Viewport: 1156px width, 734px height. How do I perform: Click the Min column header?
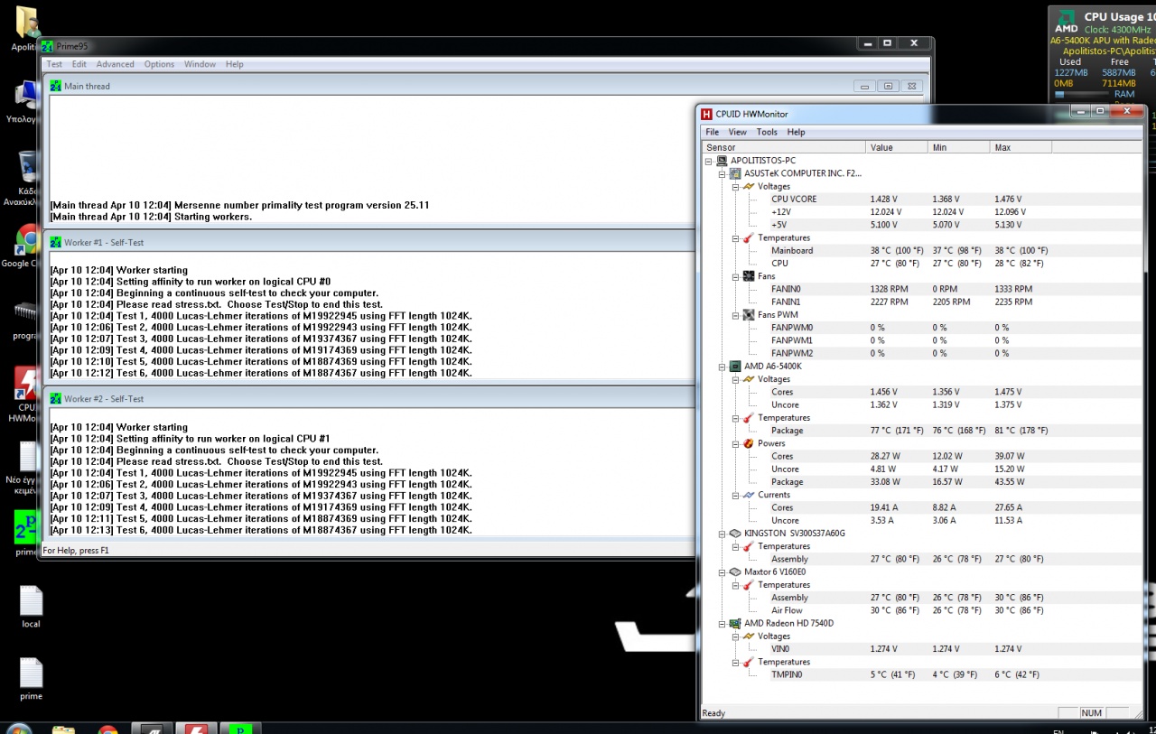tap(959, 147)
